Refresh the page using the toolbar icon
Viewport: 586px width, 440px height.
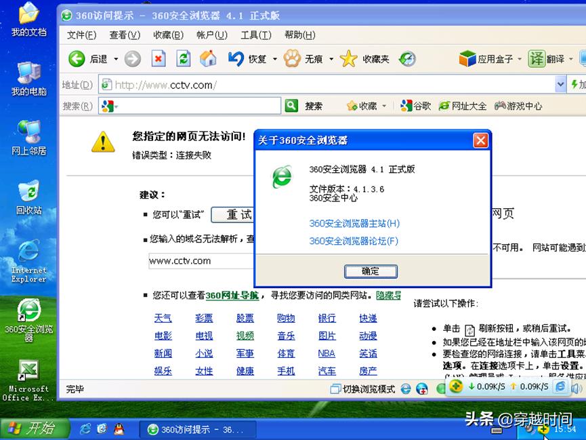pyautogui.click(x=183, y=59)
